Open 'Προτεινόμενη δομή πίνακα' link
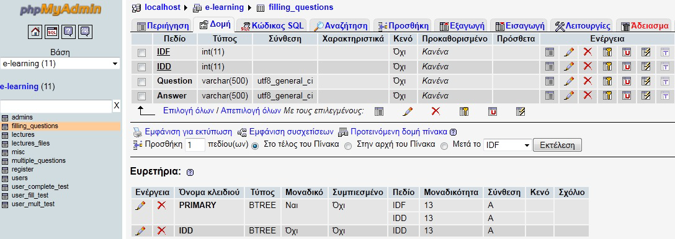The height and width of the screenshot is (239, 675). [x=399, y=131]
